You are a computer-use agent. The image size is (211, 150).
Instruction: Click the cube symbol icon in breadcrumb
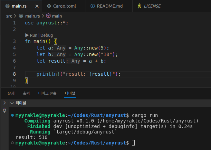tap(48, 16)
